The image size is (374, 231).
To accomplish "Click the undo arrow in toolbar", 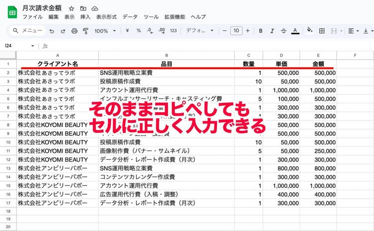I will pos(52,31).
